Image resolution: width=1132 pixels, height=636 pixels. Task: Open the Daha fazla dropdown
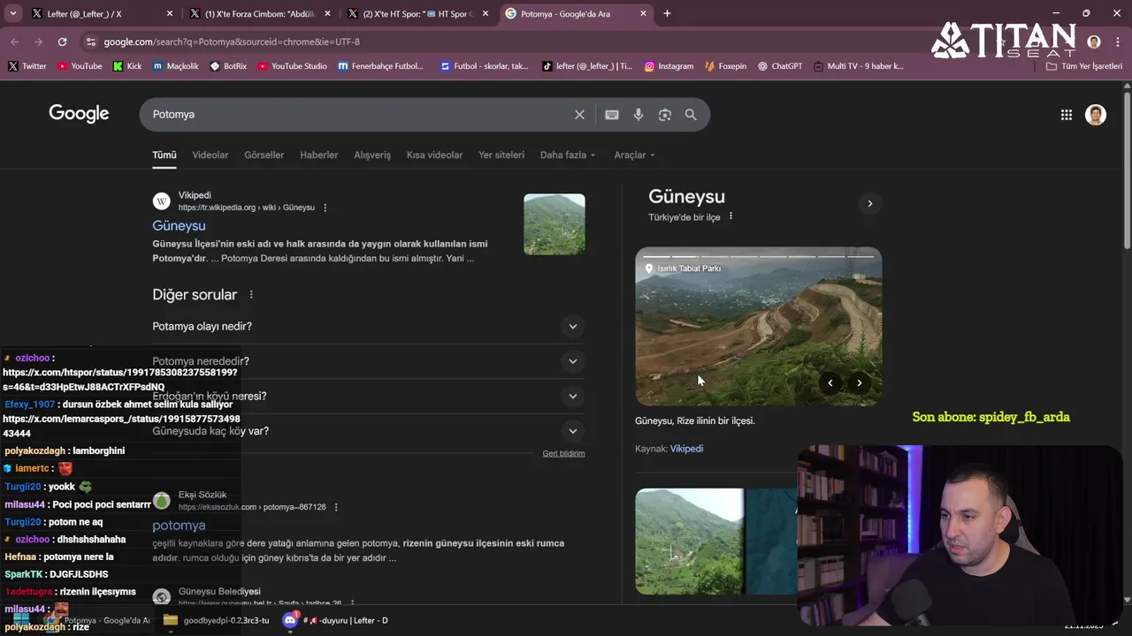(x=568, y=155)
